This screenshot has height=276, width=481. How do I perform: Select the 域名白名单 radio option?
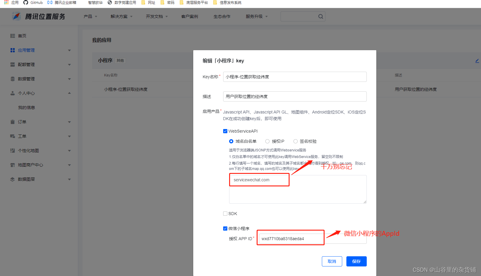(x=231, y=141)
